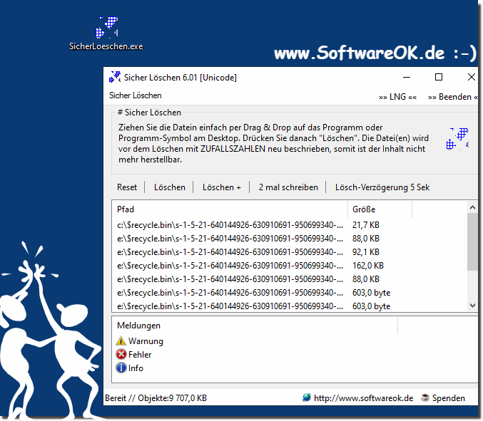Click the file list scrollbar thumb
This screenshot has height=421, width=483.
point(472,241)
